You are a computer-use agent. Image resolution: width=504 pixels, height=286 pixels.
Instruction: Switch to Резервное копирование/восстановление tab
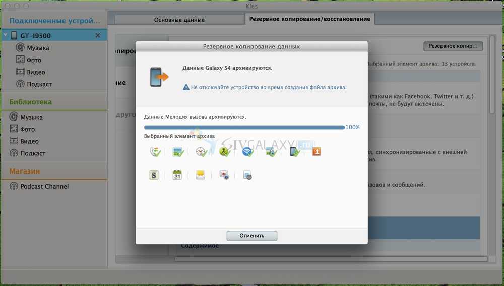309,19
